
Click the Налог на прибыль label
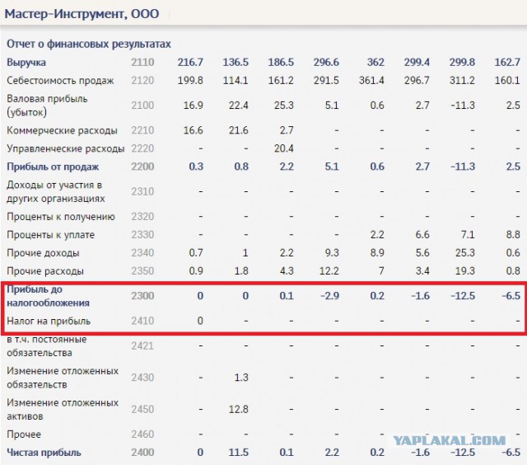coord(49,321)
